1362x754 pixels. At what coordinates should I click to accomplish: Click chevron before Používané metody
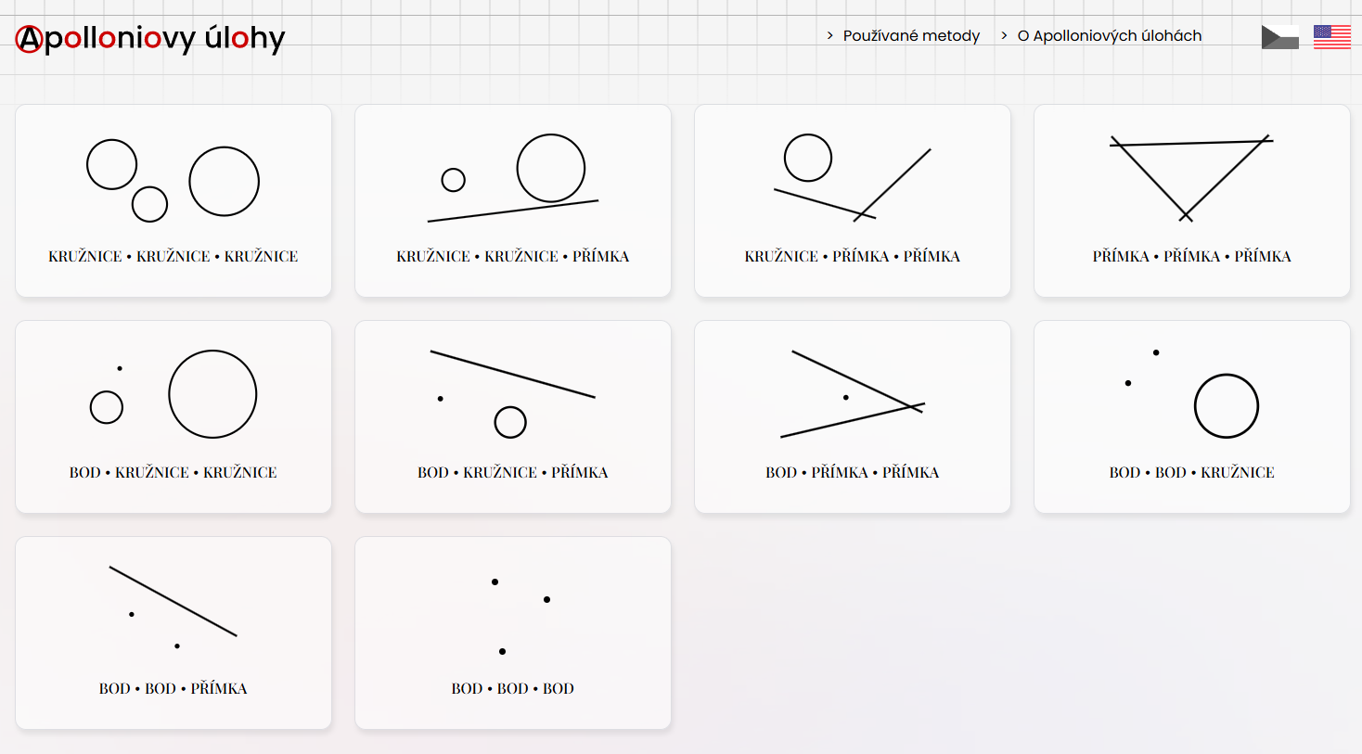[x=829, y=35]
